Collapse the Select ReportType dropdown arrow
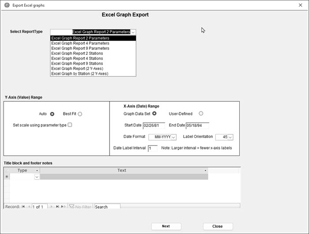The height and width of the screenshot is (234, 309). [x=133, y=32]
